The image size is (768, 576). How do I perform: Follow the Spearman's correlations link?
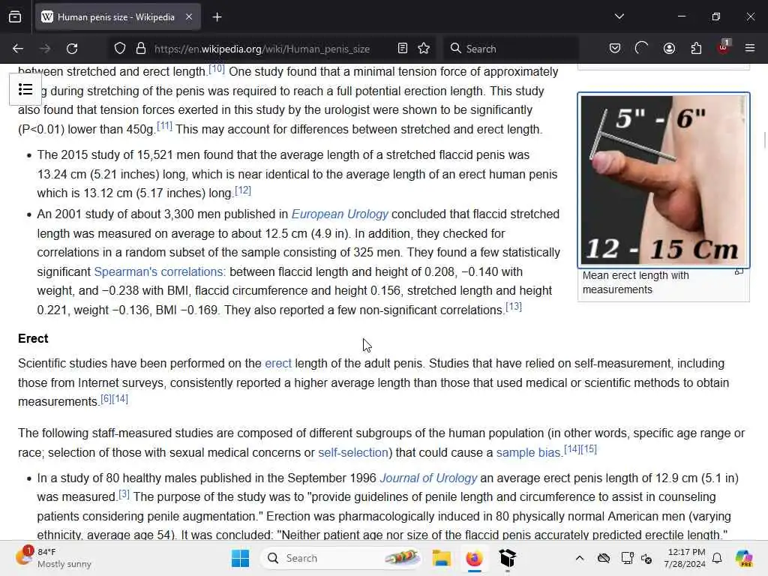pos(160,271)
